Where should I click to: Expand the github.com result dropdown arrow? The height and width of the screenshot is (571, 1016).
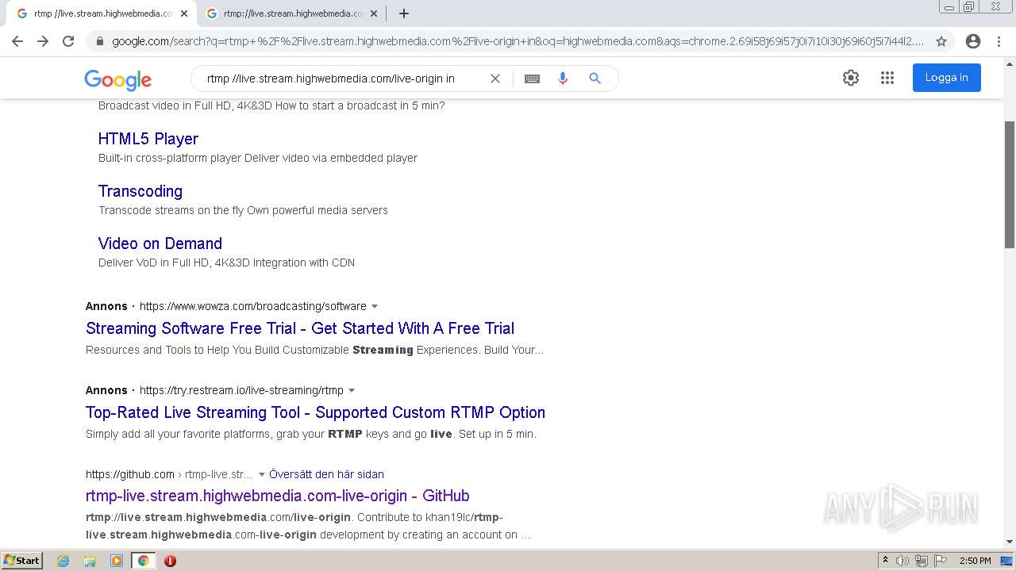(x=261, y=474)
